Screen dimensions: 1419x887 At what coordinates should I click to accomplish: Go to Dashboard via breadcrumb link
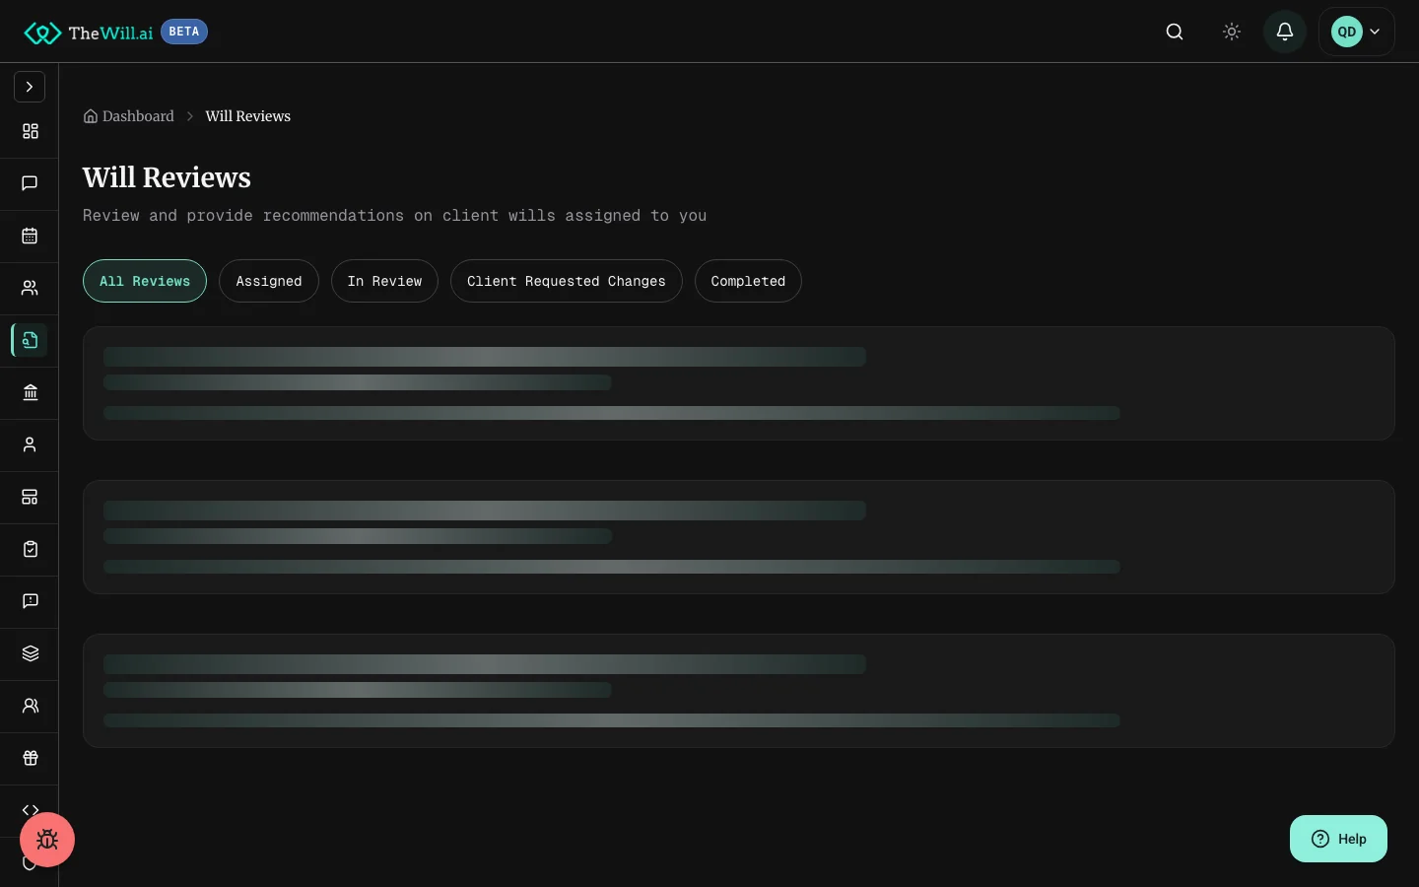coord(129,116)
